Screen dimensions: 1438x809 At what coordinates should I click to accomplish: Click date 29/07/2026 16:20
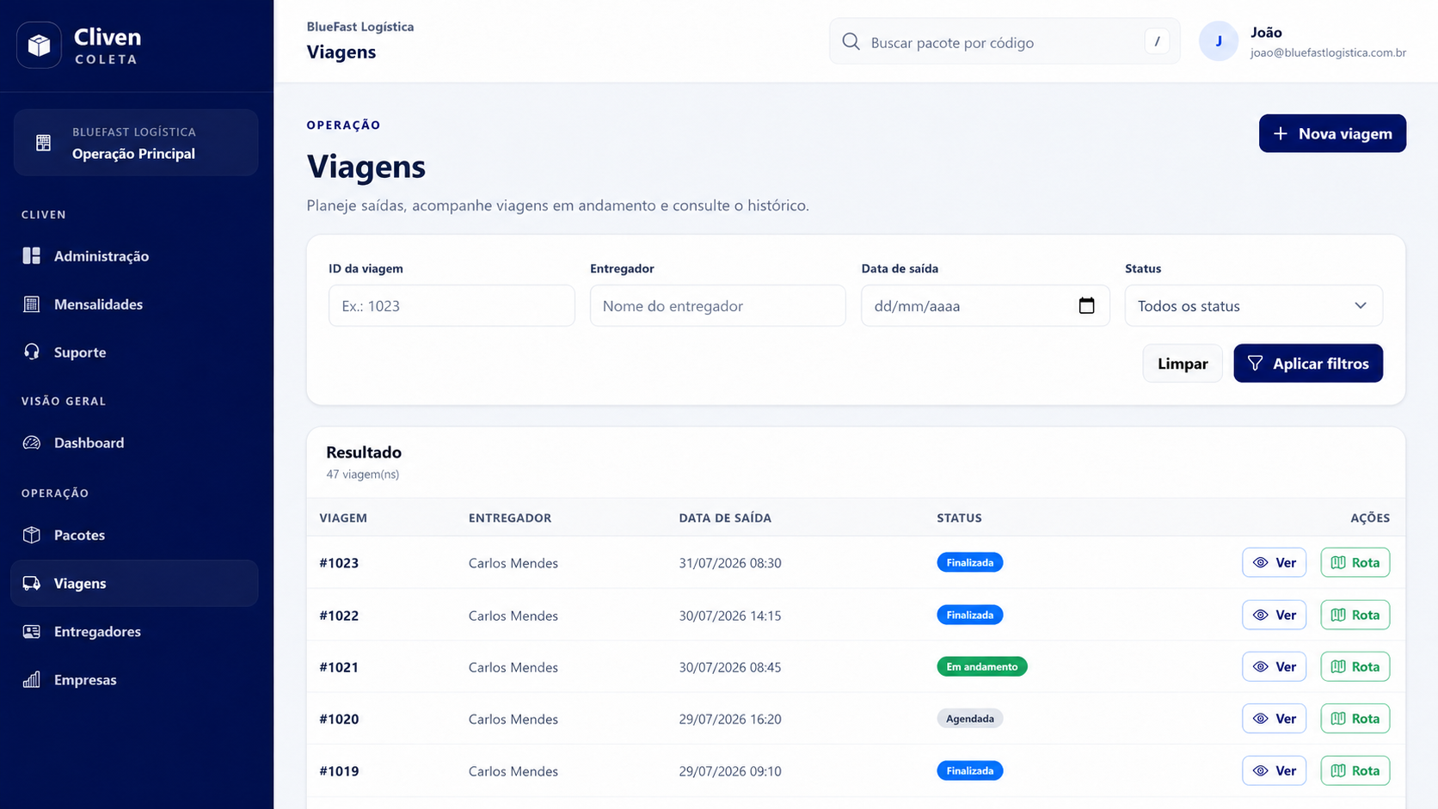click(730, 719)
